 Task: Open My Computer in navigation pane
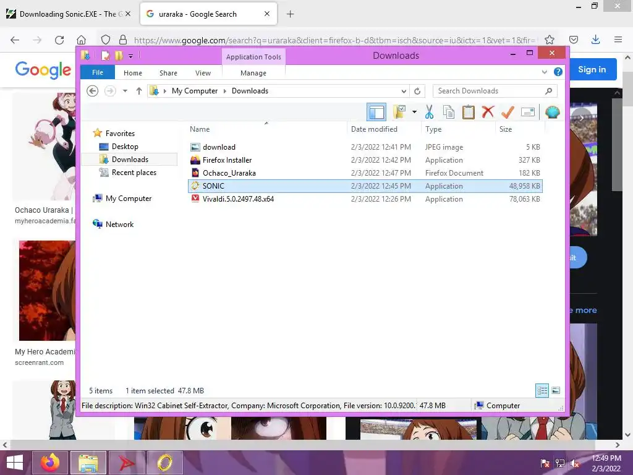[129, 199]
